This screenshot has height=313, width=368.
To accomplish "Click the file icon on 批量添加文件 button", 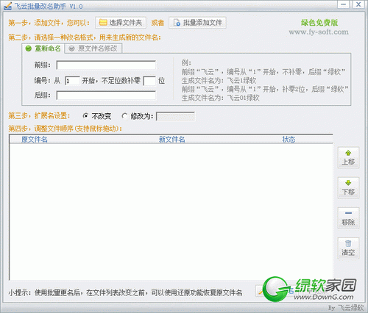I will 177,23.
